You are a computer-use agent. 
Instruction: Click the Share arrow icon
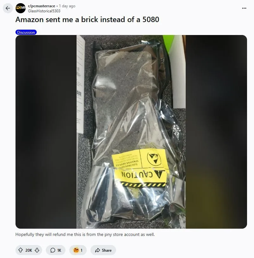pos(97,250)
